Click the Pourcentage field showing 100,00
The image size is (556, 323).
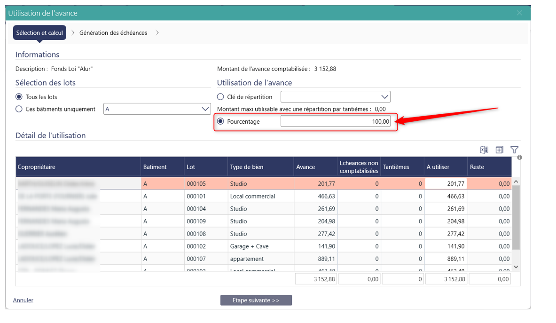[x=335, y=121]
